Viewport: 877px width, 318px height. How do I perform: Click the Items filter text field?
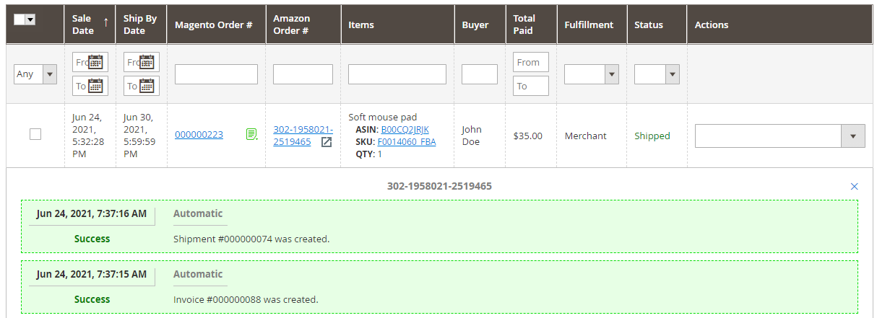coord(397,74)
